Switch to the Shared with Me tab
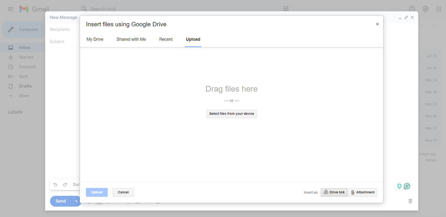 131,39
